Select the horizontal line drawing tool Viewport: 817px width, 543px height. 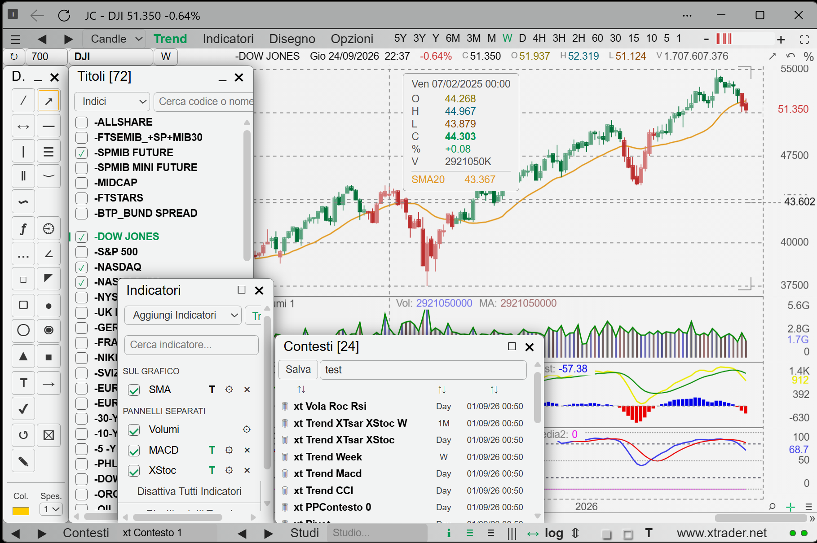pos(49,126)
